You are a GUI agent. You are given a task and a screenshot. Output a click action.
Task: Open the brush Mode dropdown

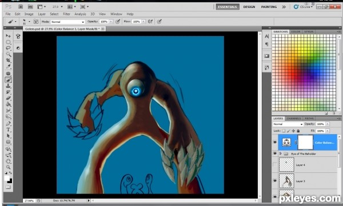click(68, 22)
